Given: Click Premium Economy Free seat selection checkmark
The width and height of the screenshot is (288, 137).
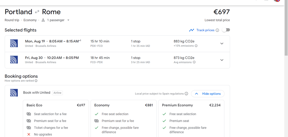Looking at the screenshot, I should 164,114.
